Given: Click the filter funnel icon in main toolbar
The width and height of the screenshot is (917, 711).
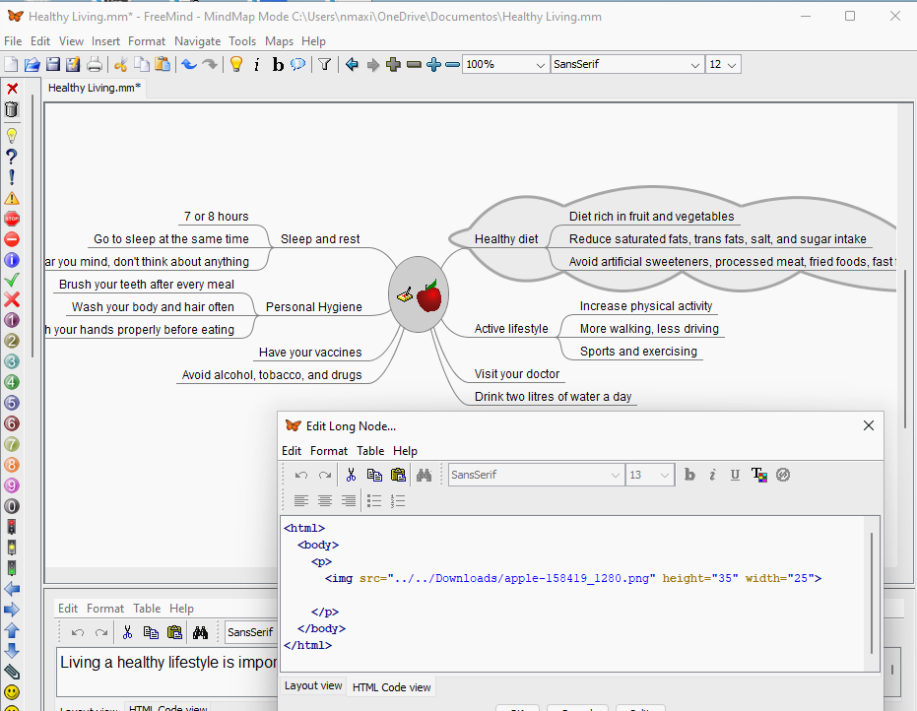Looking at the screenshot, I should tap(324, 65).
